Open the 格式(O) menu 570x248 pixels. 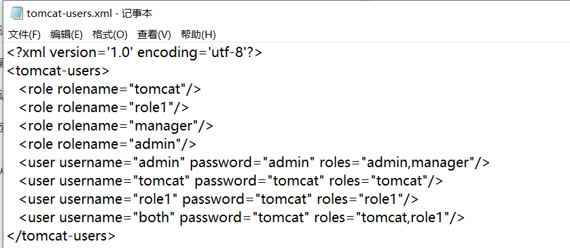point(110,35)
